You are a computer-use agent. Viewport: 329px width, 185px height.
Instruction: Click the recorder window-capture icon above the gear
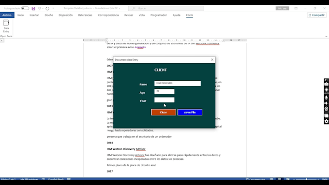pyautogui.click(x=326, y=115)
